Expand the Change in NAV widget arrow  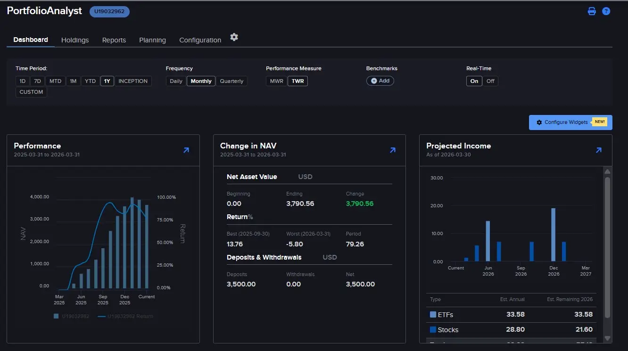[x=393, y=150]
